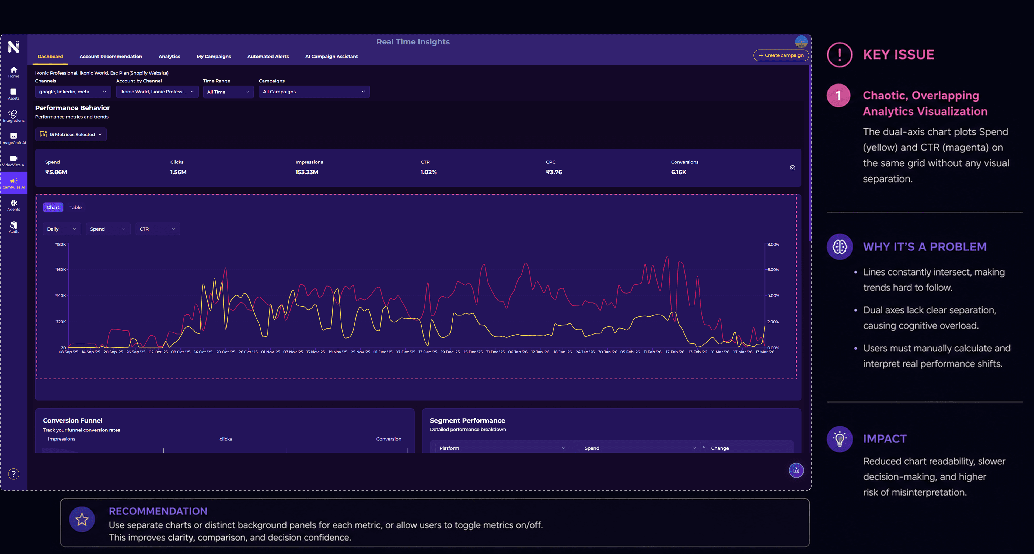Open the 15 Metrices Selected dropdown
Screen dimensions: 1034x554
click(x=71, y=134)
